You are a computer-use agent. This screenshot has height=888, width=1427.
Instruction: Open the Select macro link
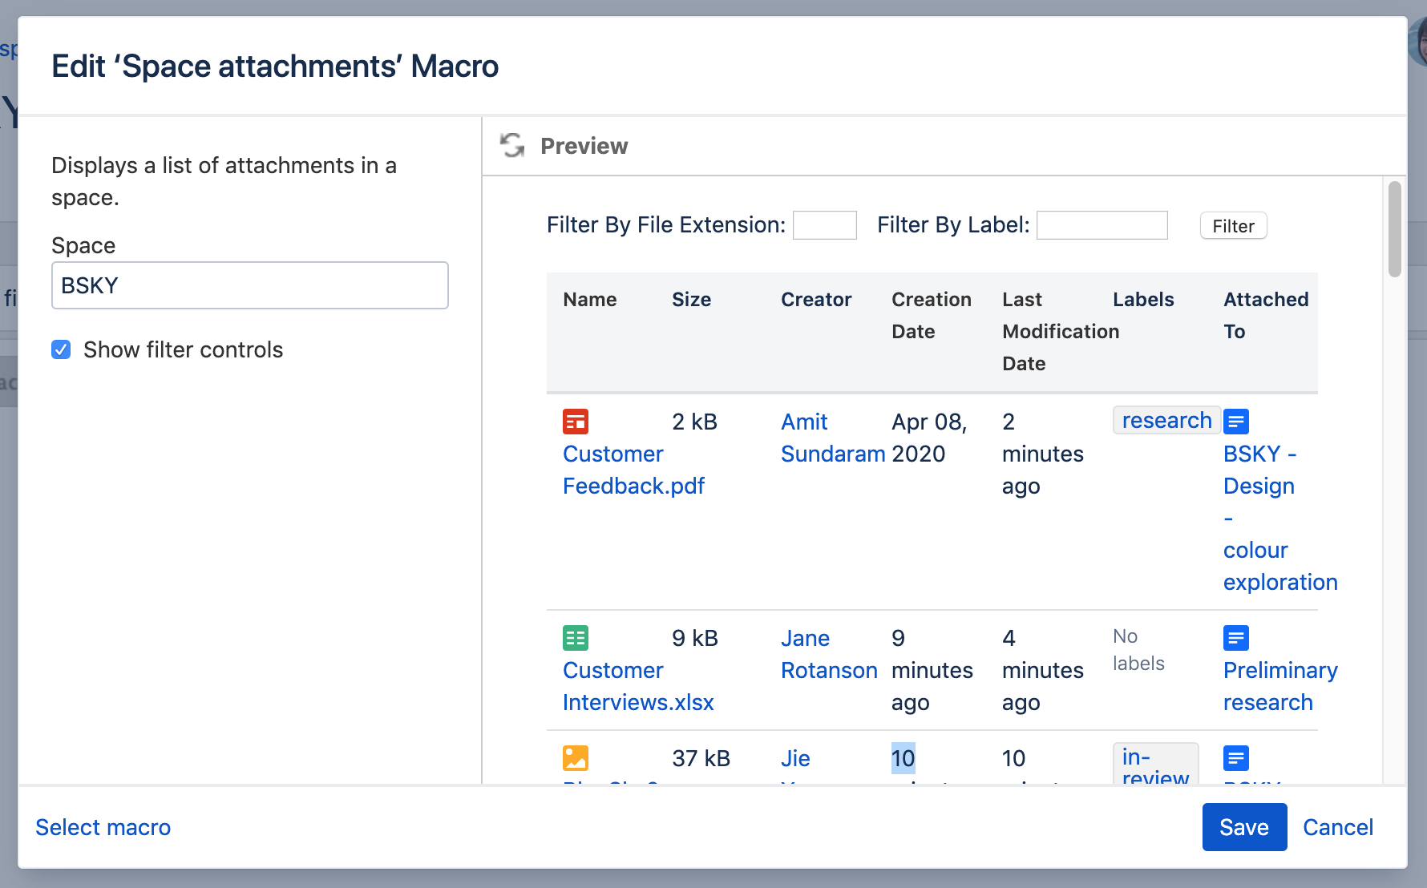point(103,827)
